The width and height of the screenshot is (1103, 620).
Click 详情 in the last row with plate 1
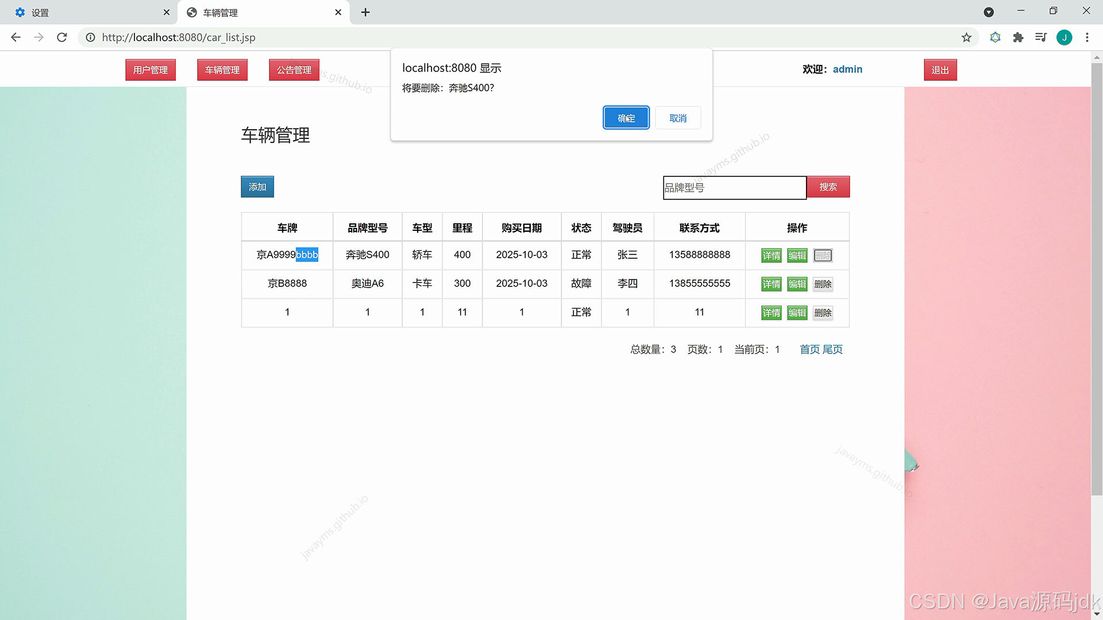tap(772, 313)
